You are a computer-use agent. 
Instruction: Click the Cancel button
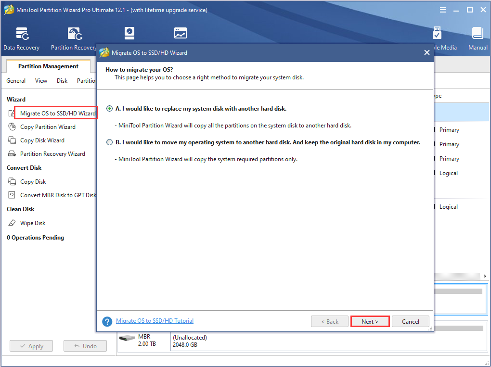411,322
